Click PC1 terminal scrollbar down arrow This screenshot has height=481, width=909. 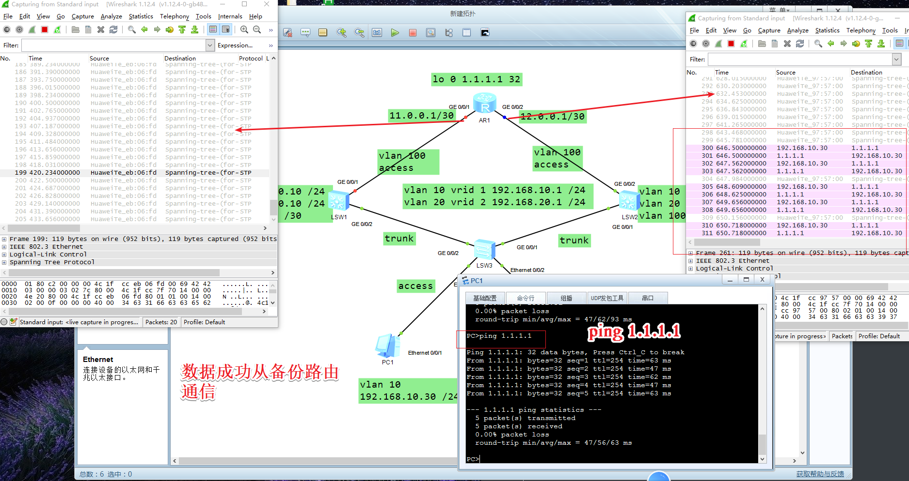[762, 459]
